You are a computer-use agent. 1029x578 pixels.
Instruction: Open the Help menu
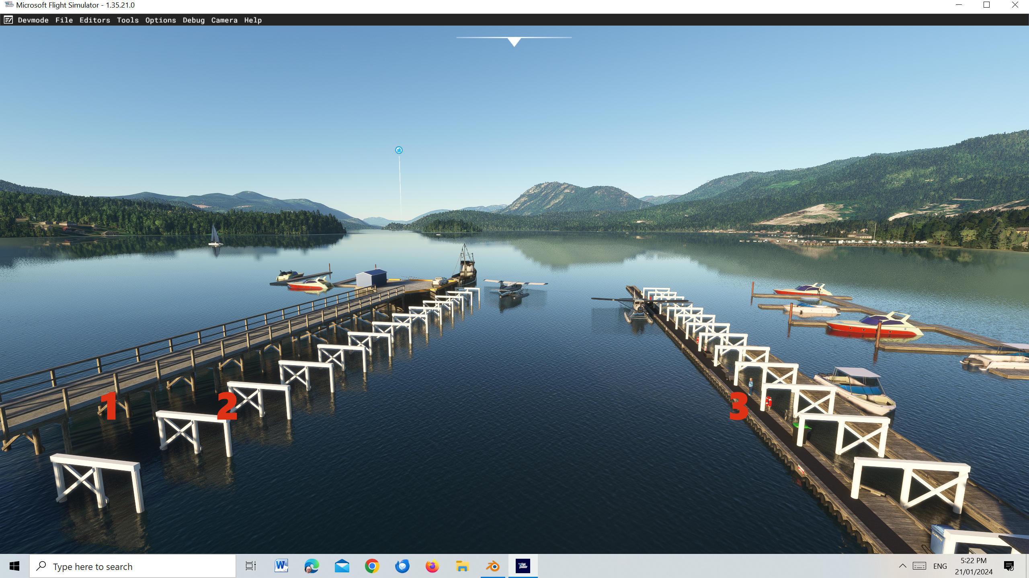point(253,20)
